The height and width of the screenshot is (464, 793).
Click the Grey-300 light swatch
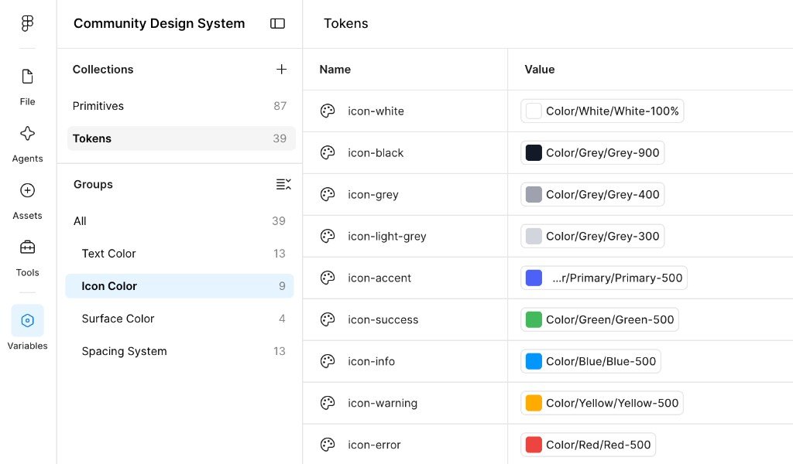point(534,237)
